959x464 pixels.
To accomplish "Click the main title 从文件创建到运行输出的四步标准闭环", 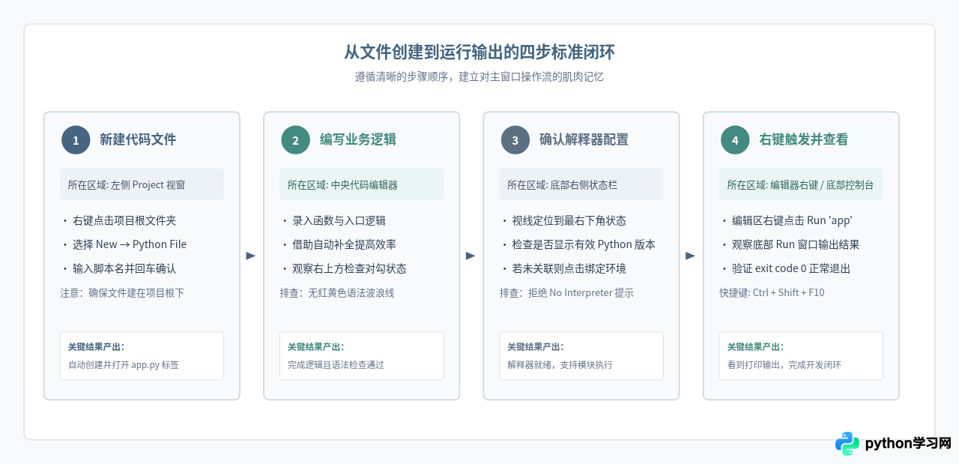I will tap(479, 52).
